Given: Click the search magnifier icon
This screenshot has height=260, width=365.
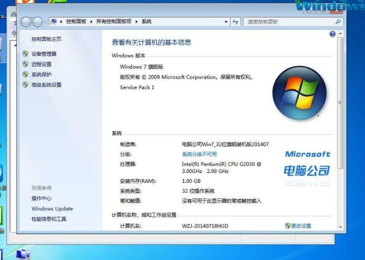Looking at the screenshot, I should 338,21.
